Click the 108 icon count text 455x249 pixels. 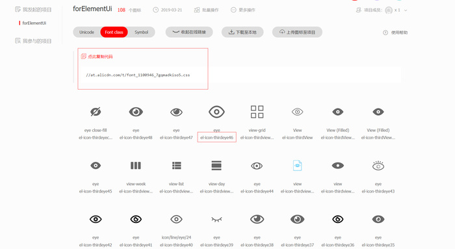[122, 10]
